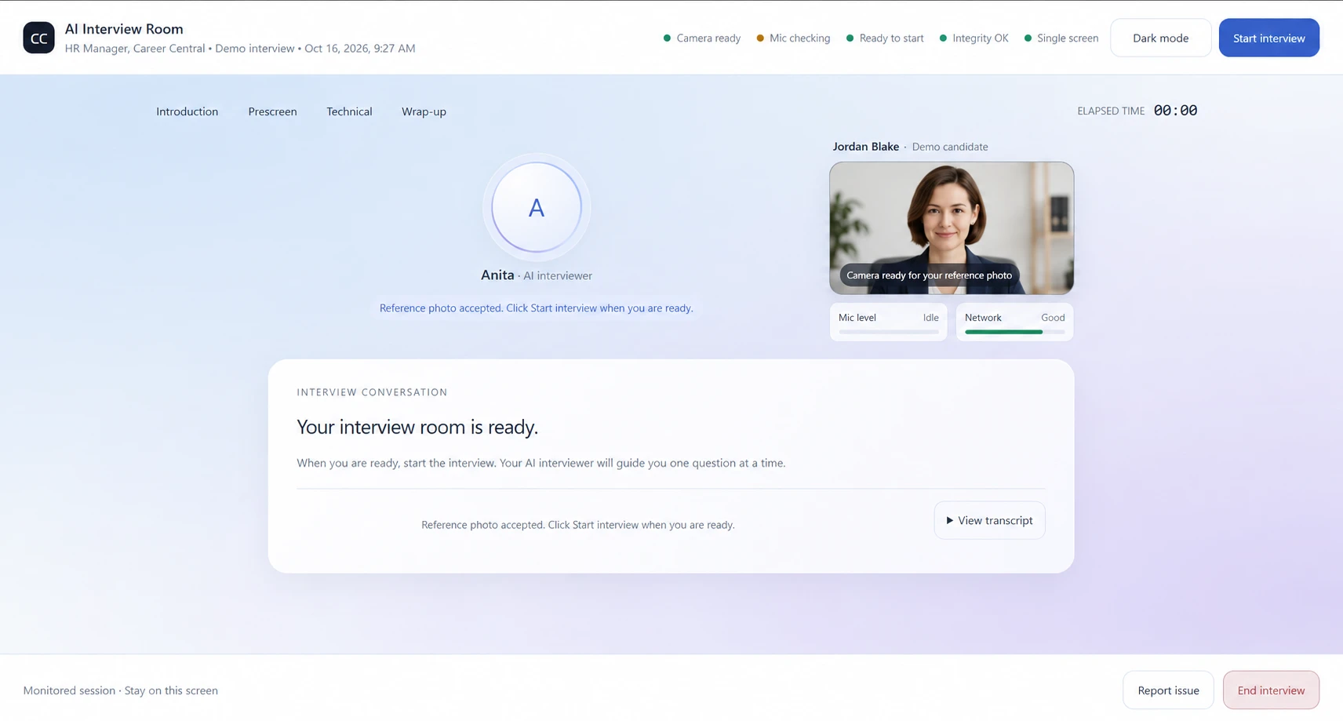The image size is (1343, 721).
Task: Click the Mic level meter bar
Action: click(x=888, y=332)
